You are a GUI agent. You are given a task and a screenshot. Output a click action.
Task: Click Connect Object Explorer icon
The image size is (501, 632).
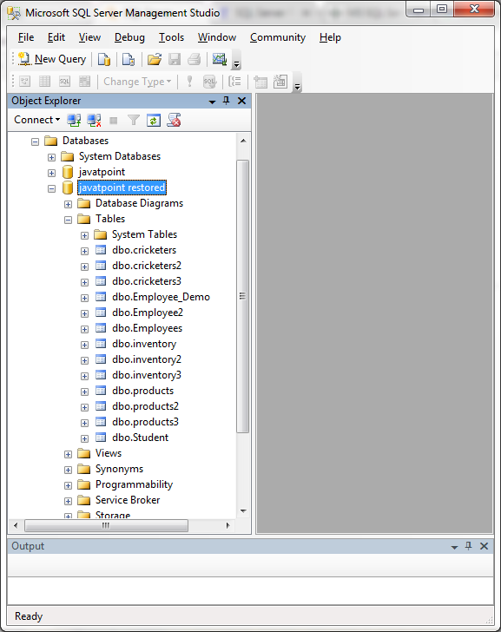tap(74, 120)
